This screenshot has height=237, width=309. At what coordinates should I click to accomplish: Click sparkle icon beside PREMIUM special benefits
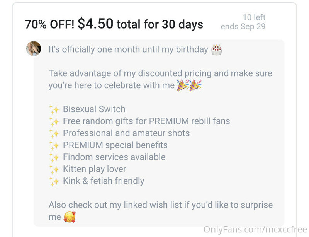tap(54, 145)
